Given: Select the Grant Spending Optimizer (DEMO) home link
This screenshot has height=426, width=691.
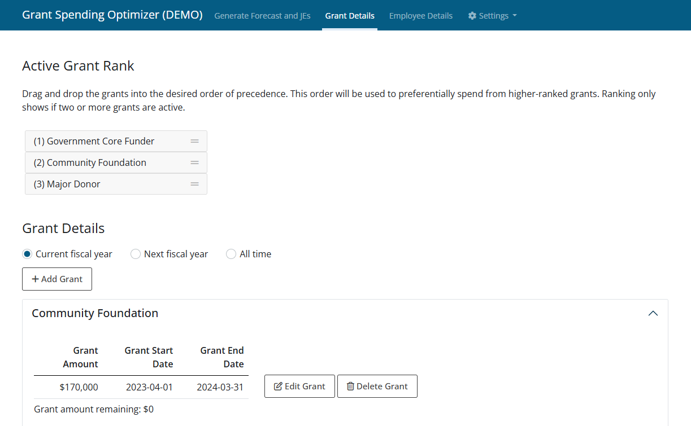Looking at the screenshot, I should coord(112,15).
